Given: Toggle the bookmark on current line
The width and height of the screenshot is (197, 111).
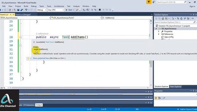Looking at the screenshot, I should [100, 10].
